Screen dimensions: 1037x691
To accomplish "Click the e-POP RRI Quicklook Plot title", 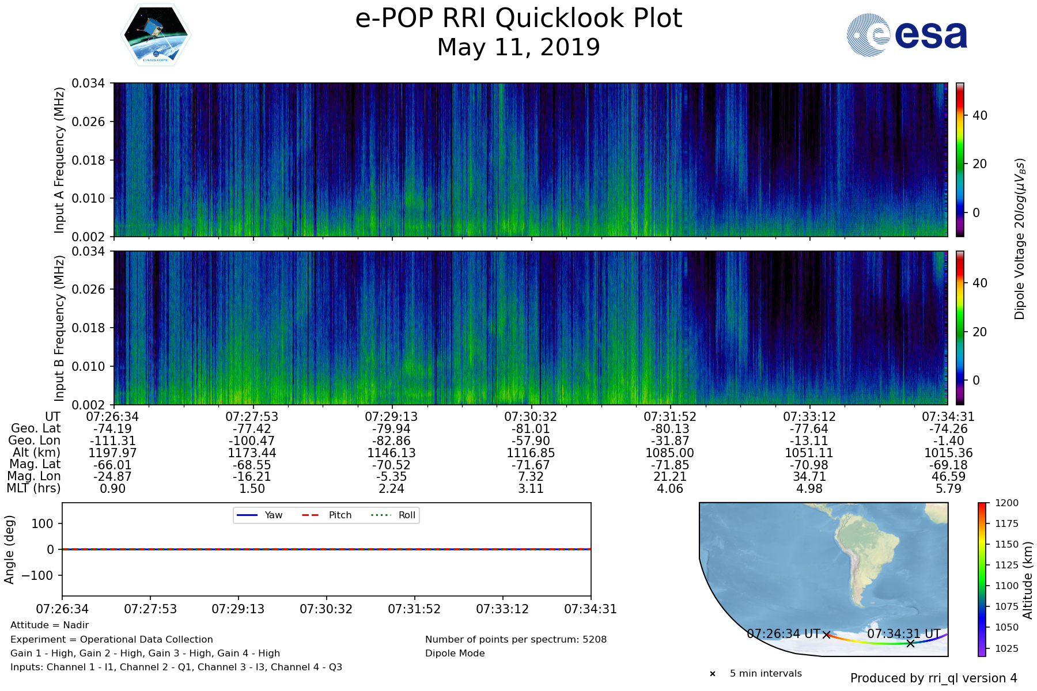I will (518, 18).
